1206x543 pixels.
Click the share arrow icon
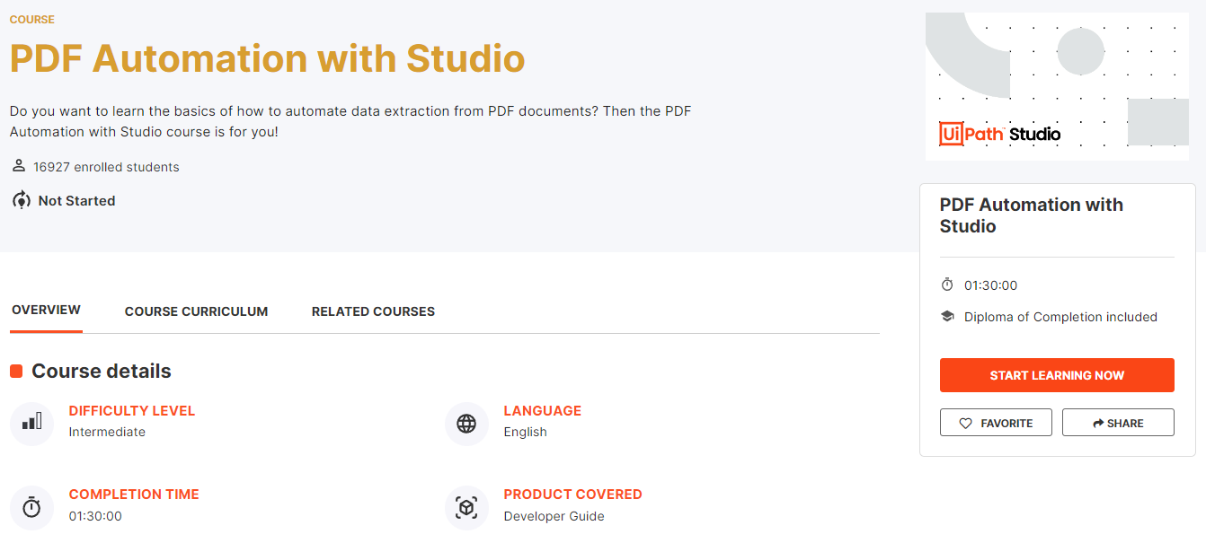pyautogui.click(x=1098, y=422)
